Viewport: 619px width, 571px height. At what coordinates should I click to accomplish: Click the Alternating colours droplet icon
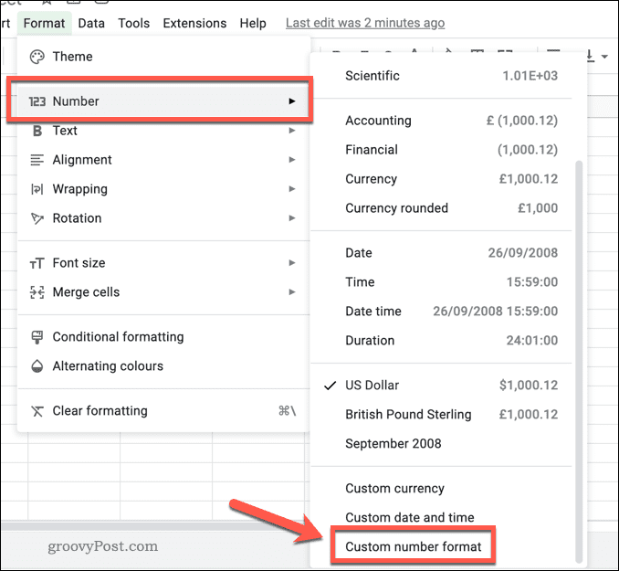coord(37,366)
